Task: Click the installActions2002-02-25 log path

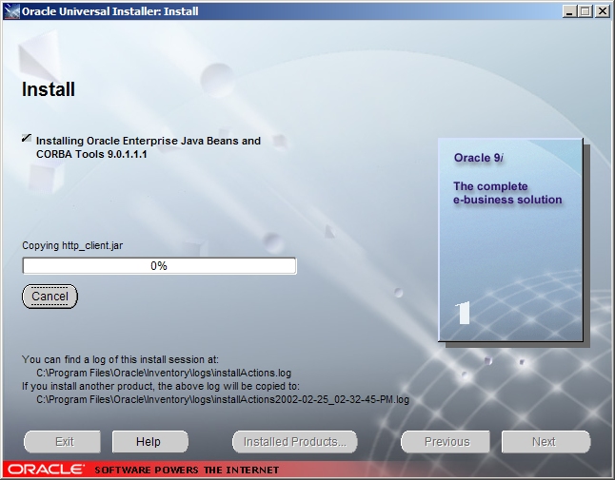Action: pos(223,399)
